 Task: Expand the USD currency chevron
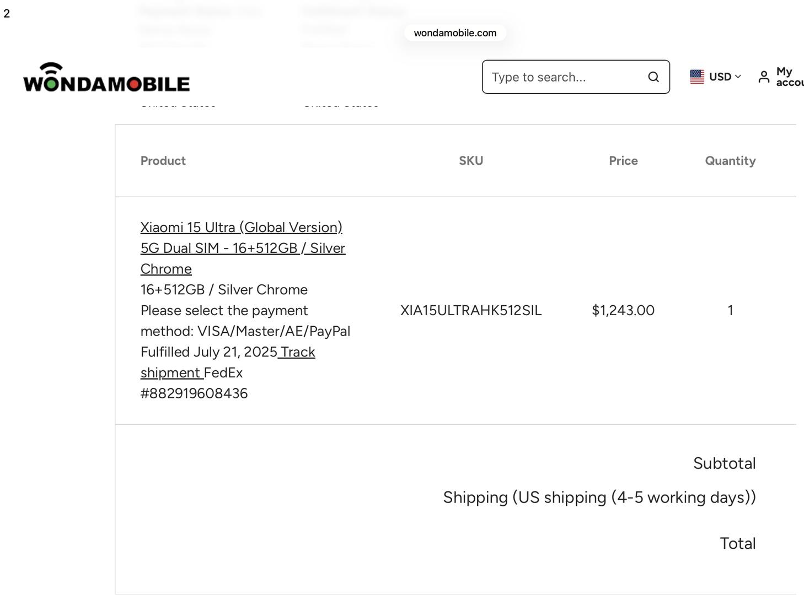tap(738, 77)
